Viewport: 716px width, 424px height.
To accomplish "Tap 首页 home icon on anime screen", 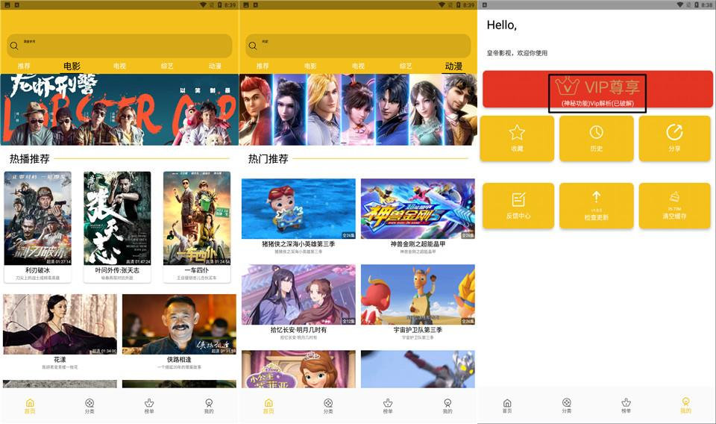I will coord(268,406).
